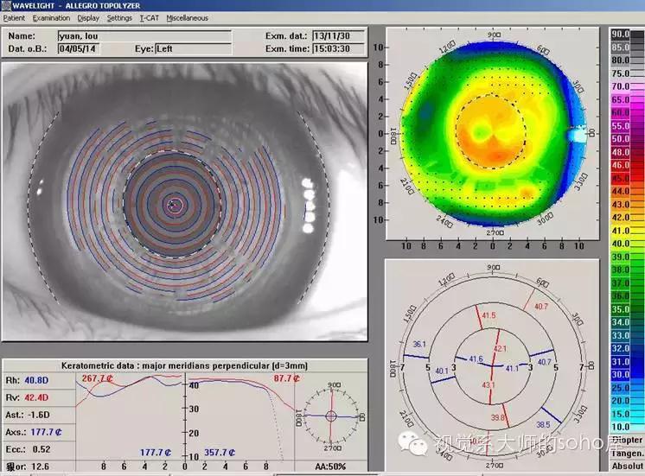Click the Ast. value -1.6D
The height and width of the screenshot is (476, 645).
coord(39,415)
